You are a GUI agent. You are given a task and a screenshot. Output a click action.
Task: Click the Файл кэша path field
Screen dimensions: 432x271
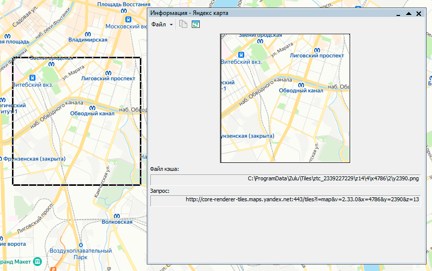coord(286,179)
